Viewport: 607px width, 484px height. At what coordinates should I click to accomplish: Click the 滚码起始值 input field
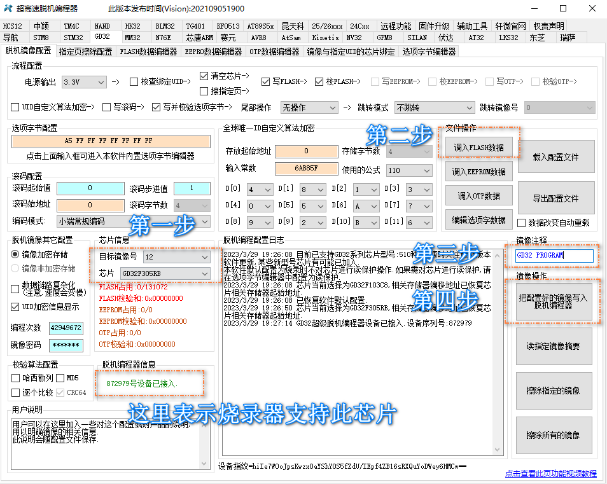click(90, 188)
